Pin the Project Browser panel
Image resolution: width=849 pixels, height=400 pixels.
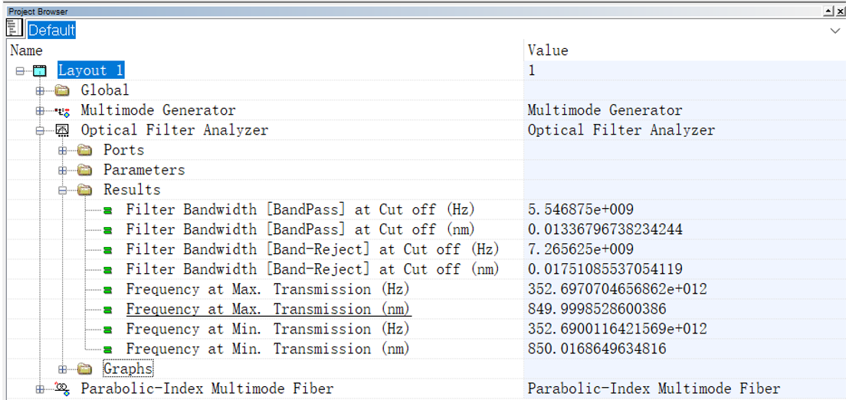829,11
